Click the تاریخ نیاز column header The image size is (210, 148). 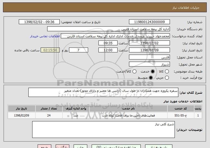(x=22, y=109)
